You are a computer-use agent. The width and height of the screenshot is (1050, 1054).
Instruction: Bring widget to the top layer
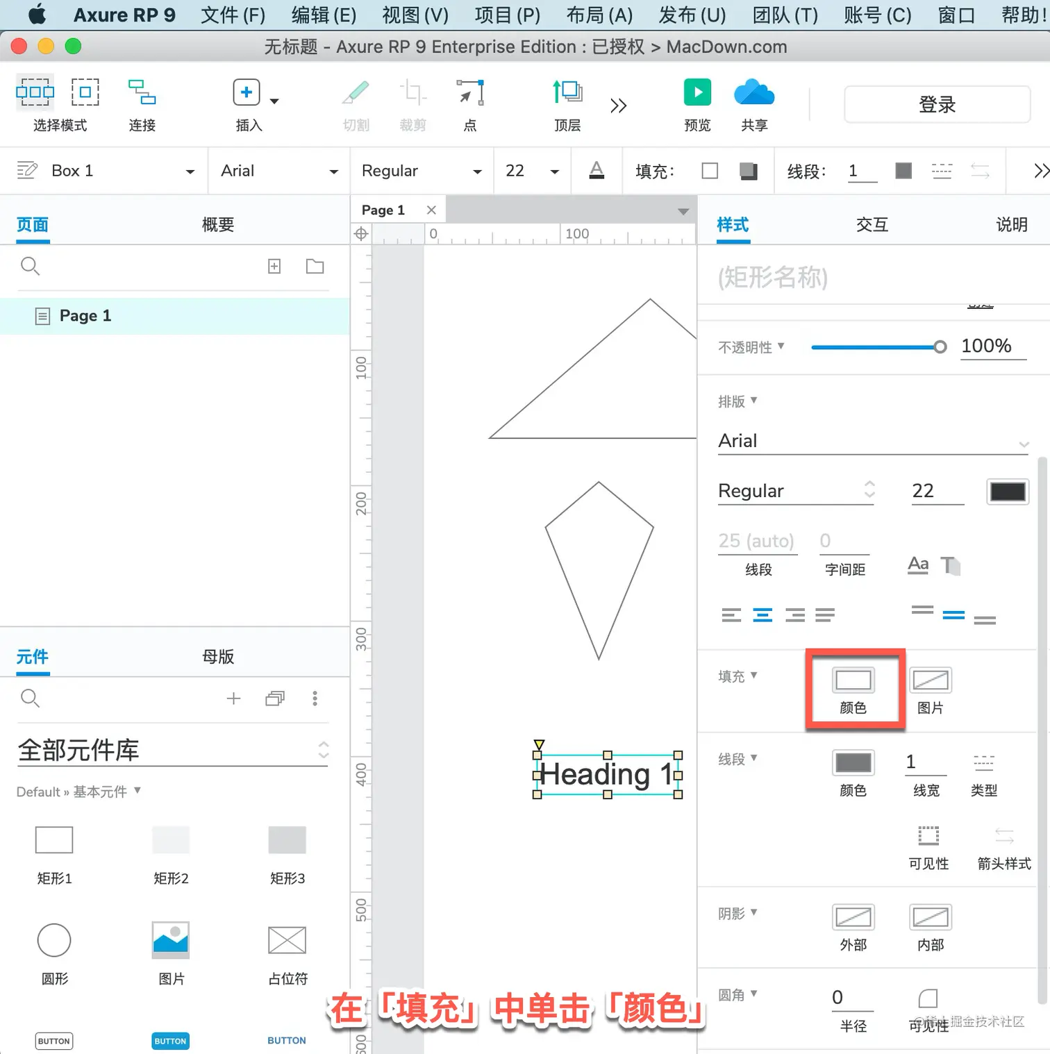coord(567,92)
